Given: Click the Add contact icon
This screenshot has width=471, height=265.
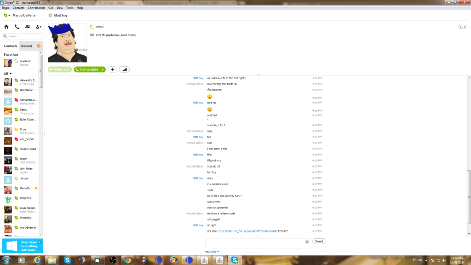Looking at the screenshot, I should pyautogui.click(x=39, y=27).
